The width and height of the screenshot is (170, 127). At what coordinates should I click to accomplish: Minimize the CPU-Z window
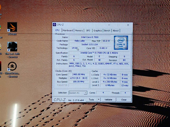109,25
